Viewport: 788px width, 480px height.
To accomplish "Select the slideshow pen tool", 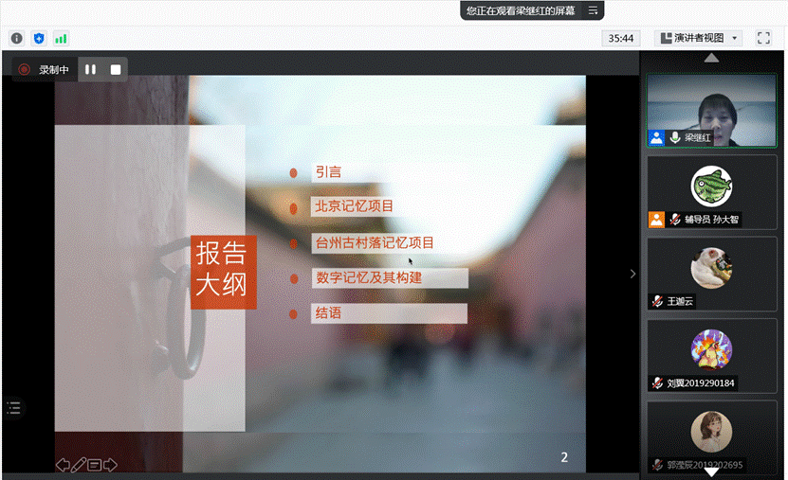I will pyautogui.click(x=79, y=464).
